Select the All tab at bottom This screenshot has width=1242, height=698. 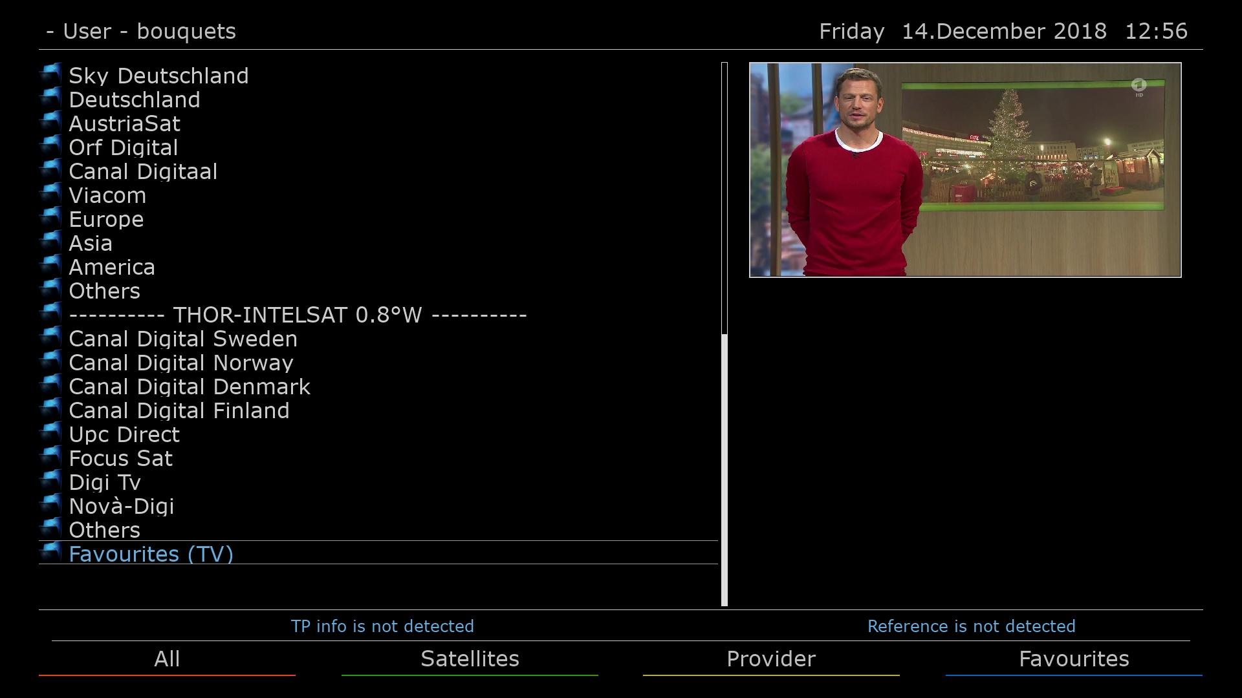[x=167, y=659]
